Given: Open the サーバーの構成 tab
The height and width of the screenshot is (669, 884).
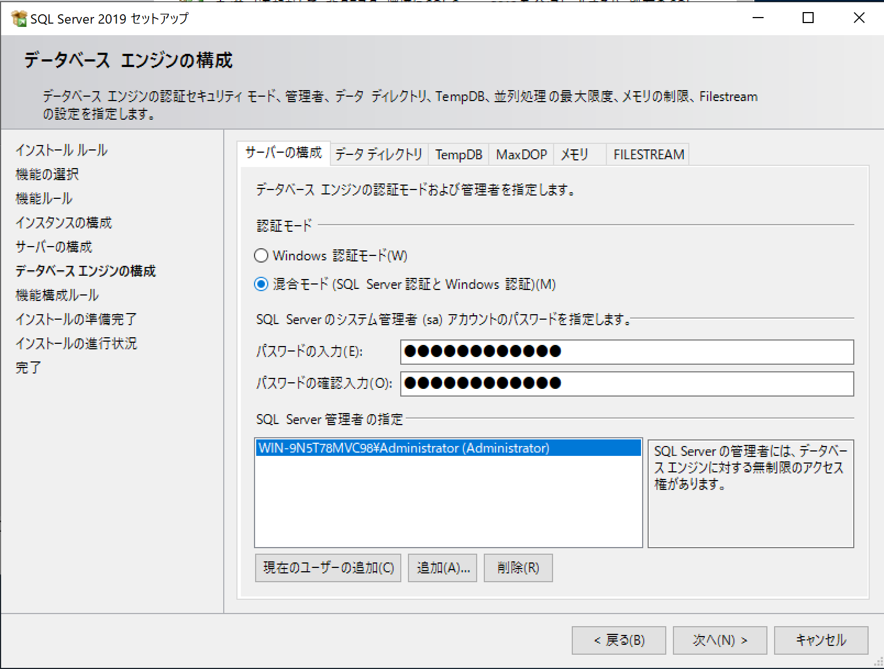Looking at the screenshot, I should tap(284, 153).
